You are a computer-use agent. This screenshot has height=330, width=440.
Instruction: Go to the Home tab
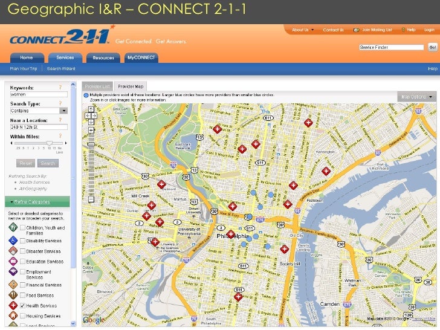(x=27, y=58)
